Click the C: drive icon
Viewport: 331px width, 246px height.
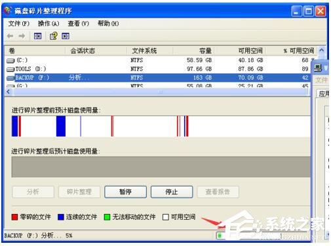pyautogui.click(x=10, y=60)
